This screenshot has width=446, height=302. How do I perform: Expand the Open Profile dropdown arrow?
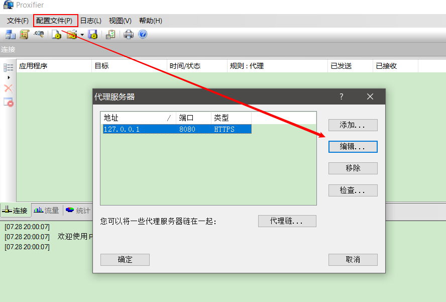82,35
